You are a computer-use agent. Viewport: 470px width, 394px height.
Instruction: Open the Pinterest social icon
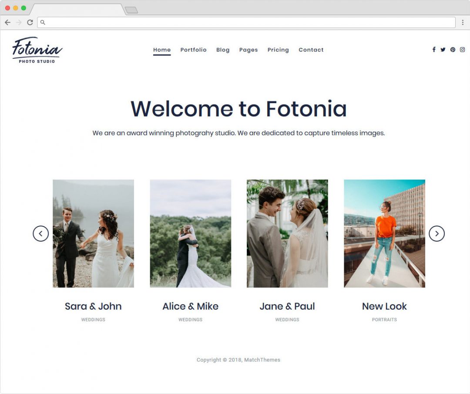click(x=453, y=50)
